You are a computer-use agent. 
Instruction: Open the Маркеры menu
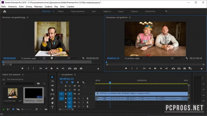point(38,6)
